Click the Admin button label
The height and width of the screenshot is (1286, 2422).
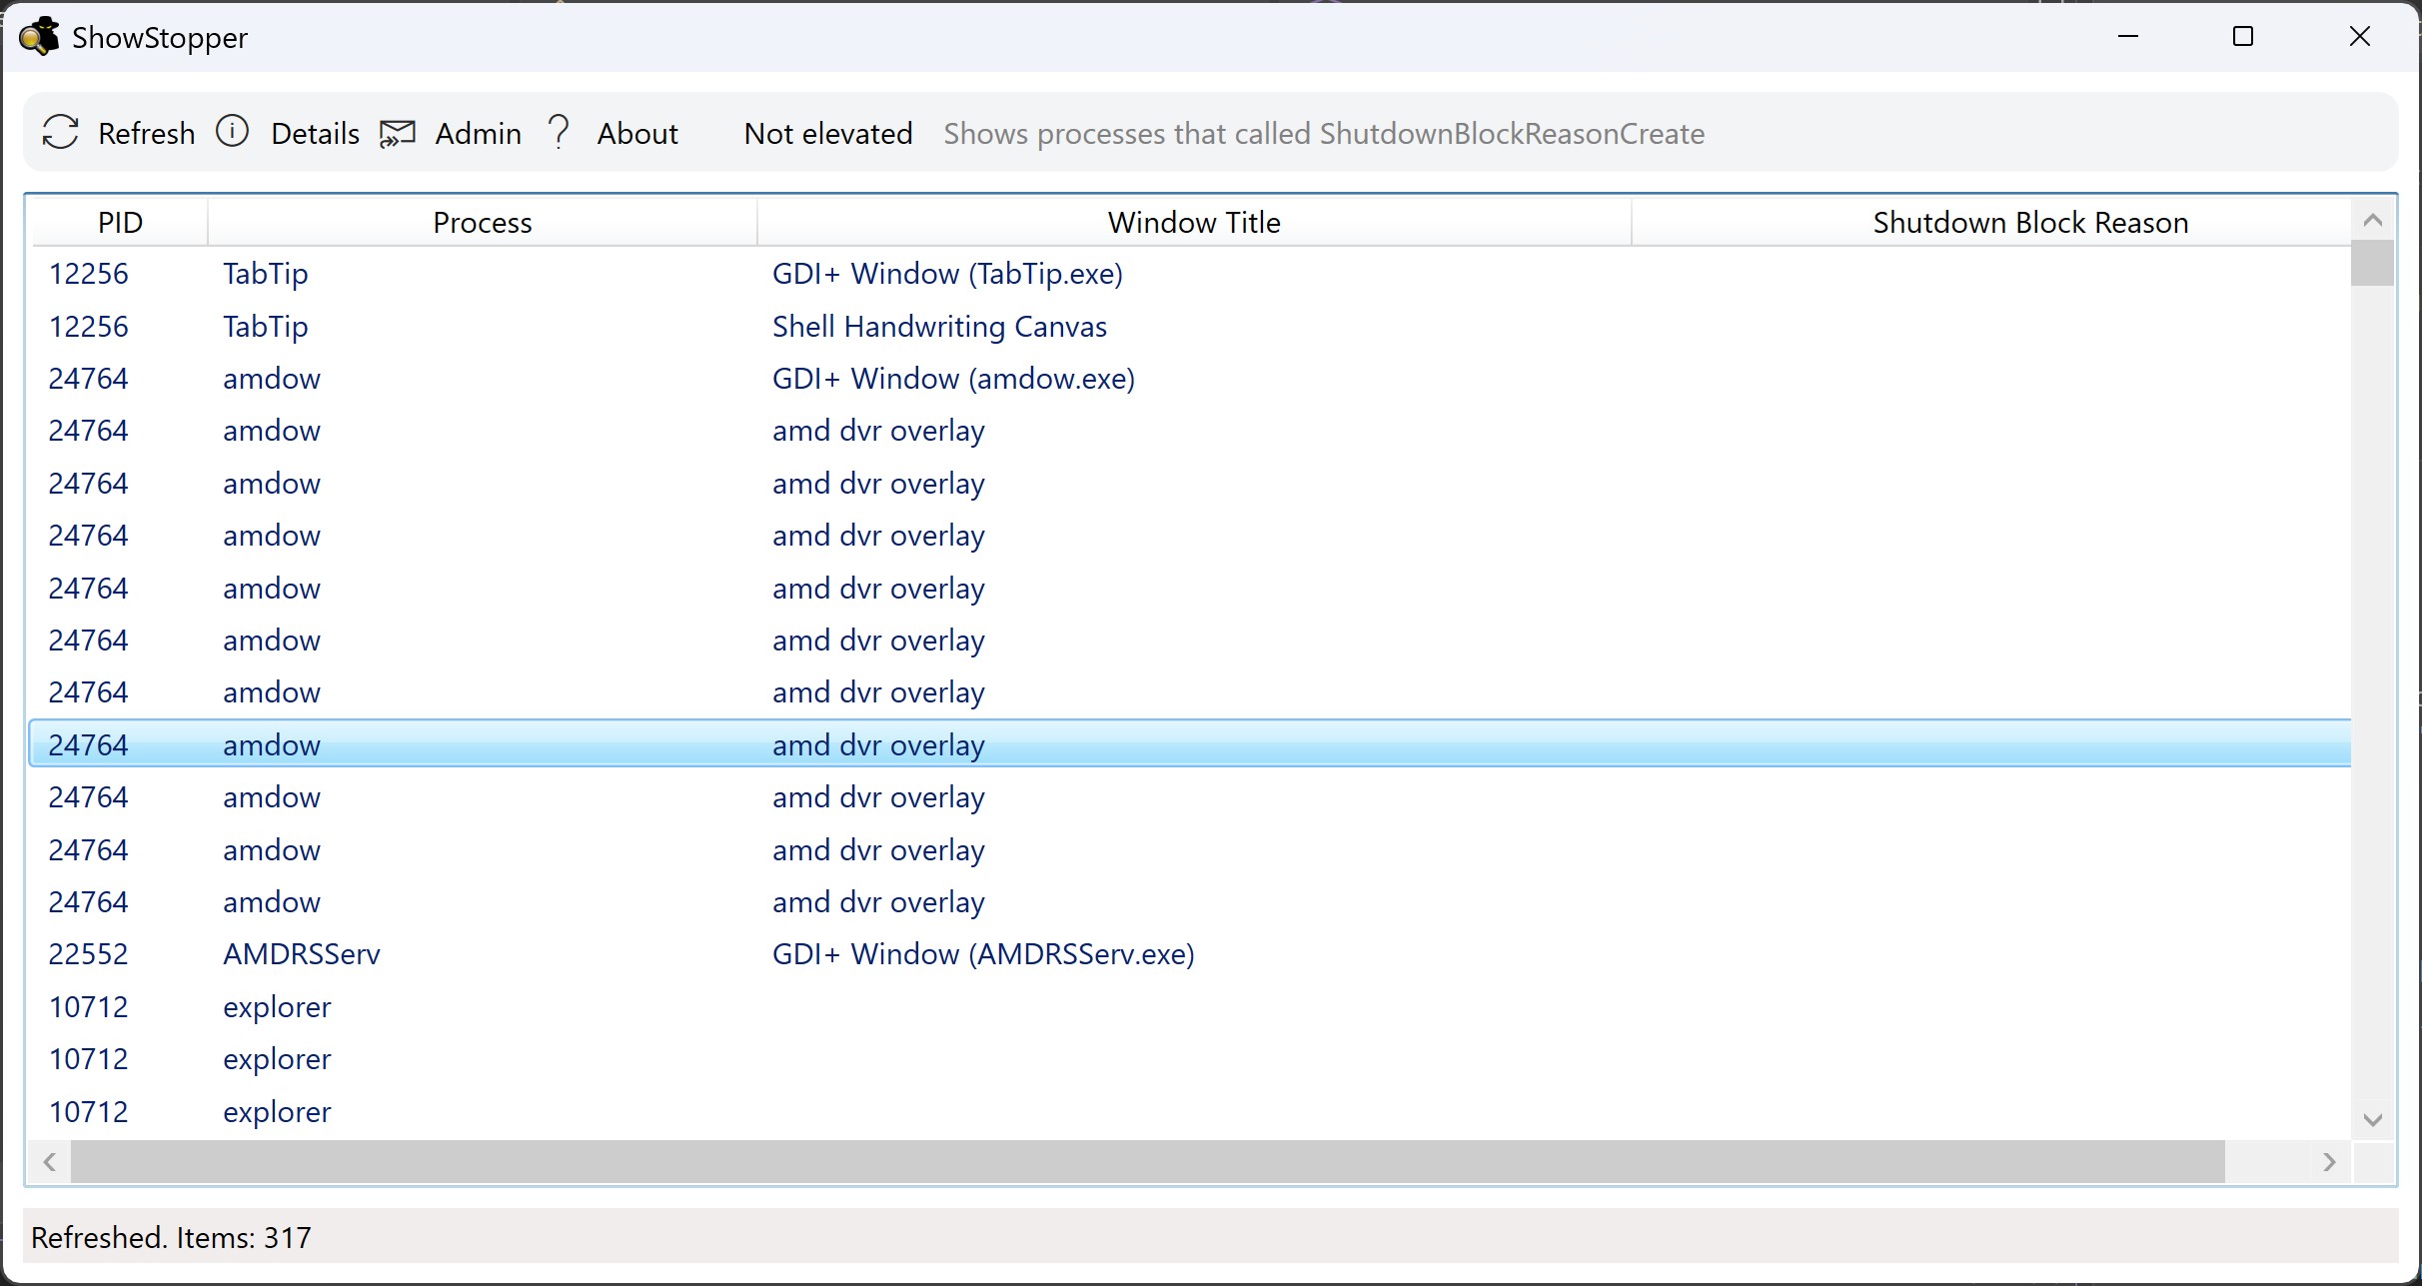click(479, 133)
